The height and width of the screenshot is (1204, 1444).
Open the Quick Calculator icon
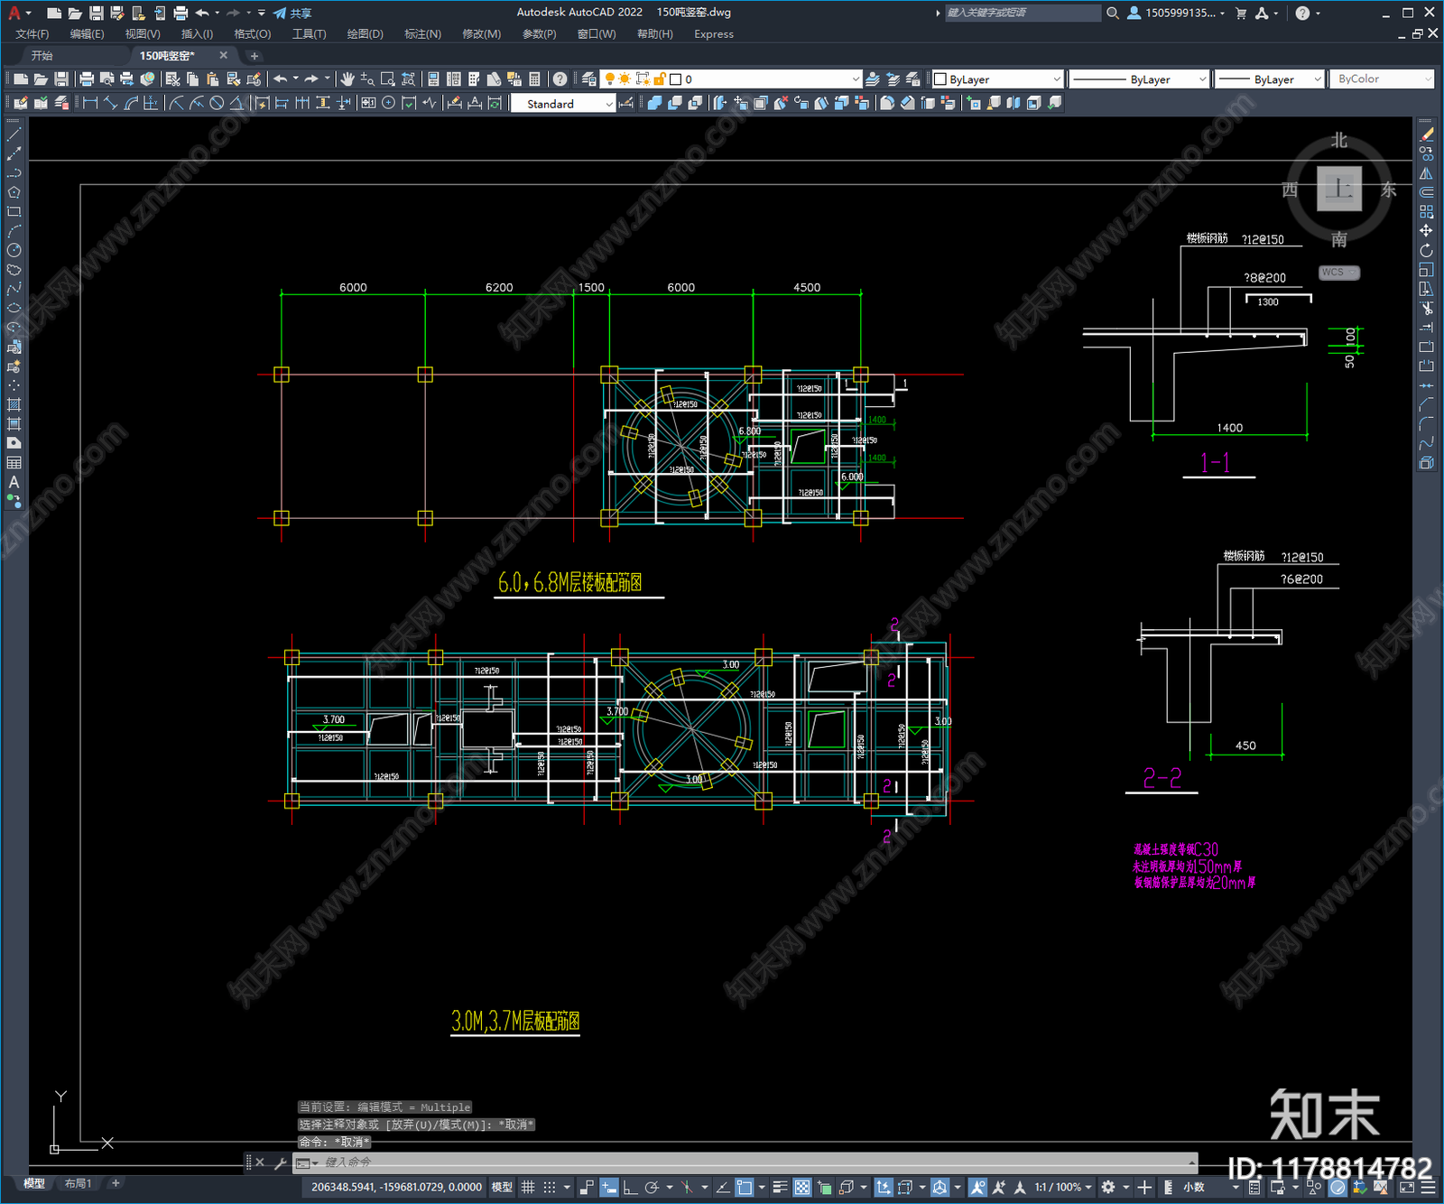click(534, 79)
